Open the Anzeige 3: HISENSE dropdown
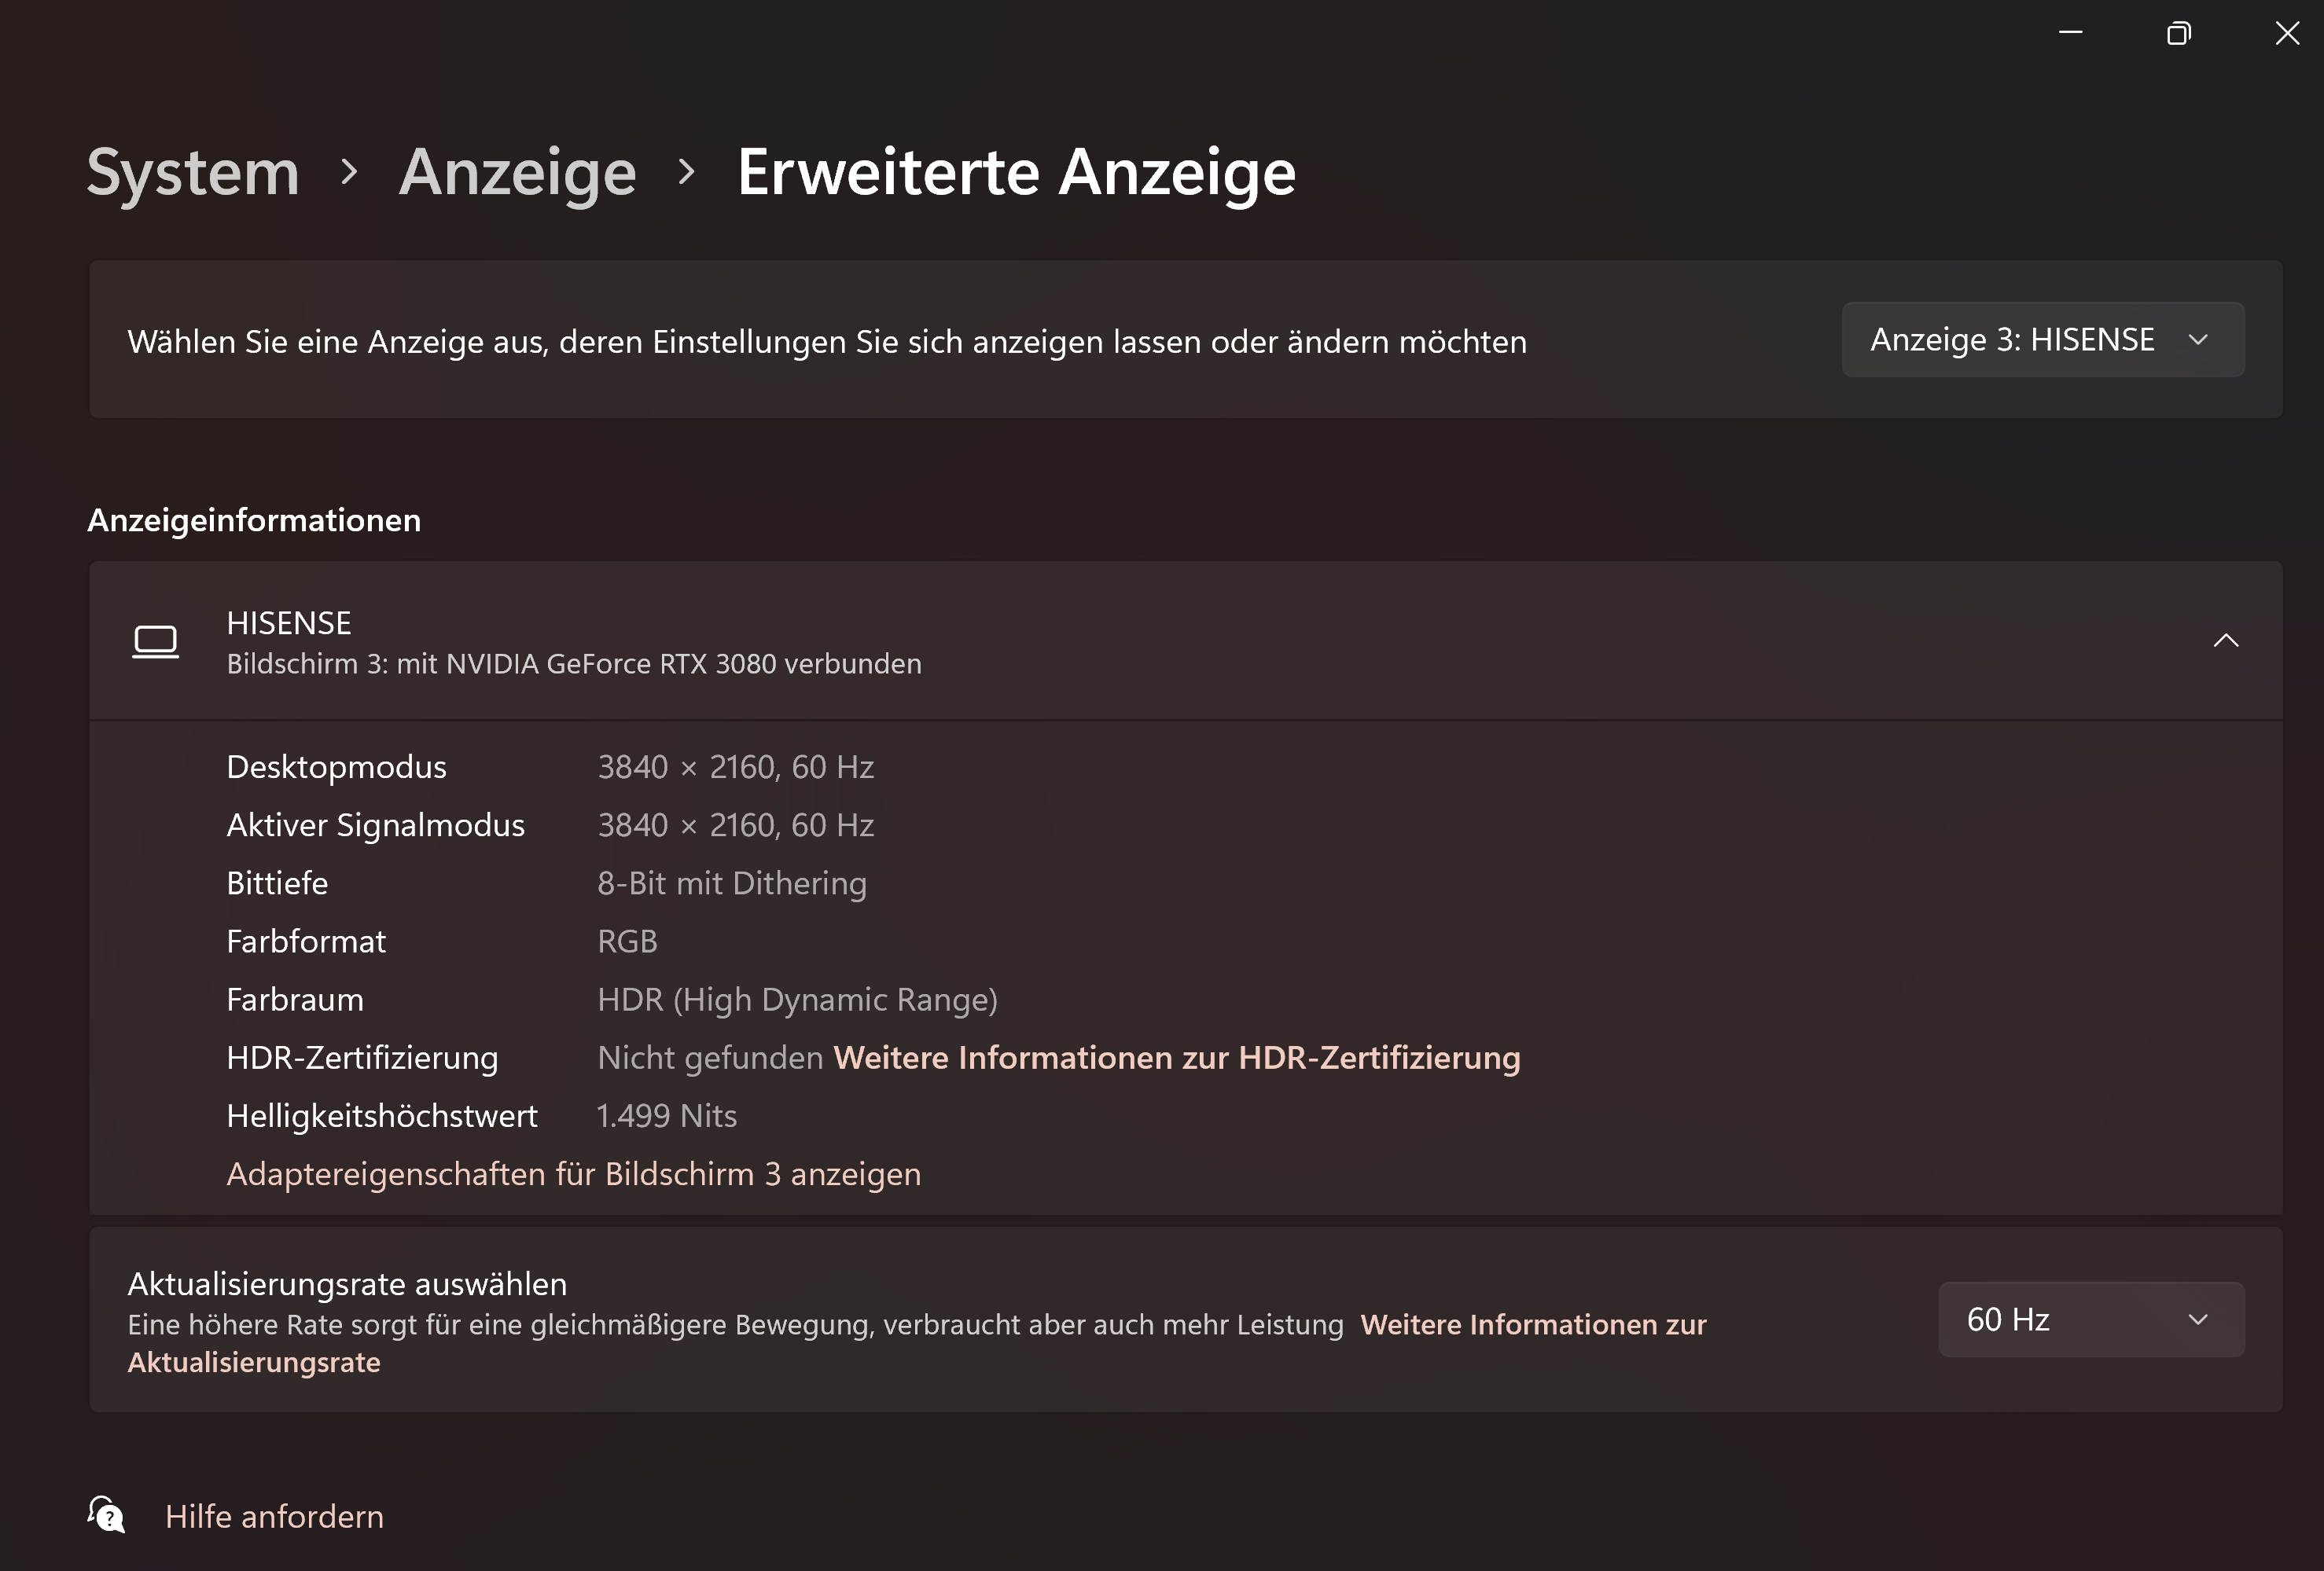 (2042, 340)
